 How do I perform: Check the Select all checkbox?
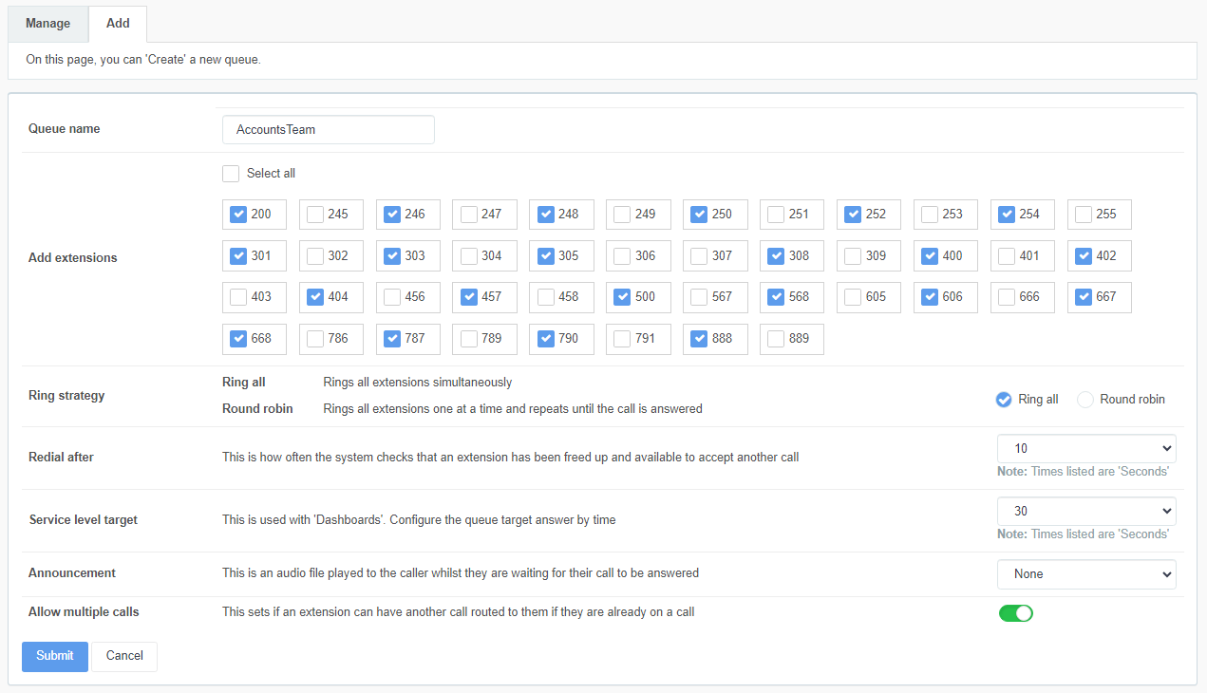pos(231,174)
